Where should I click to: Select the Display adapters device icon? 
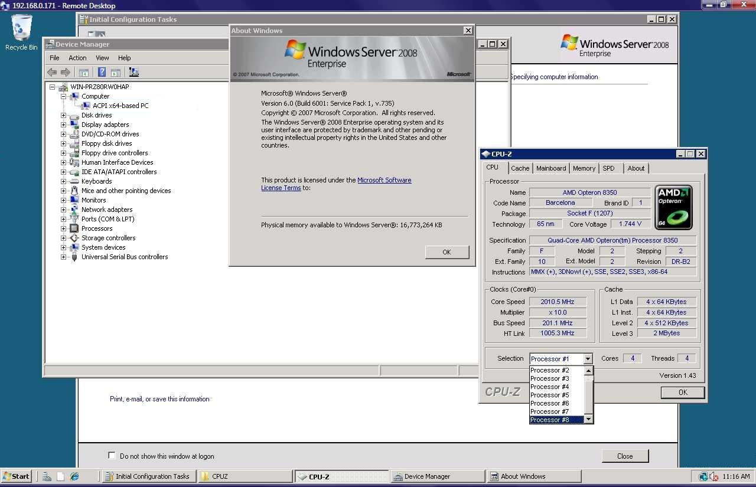(x=74, y=125)
